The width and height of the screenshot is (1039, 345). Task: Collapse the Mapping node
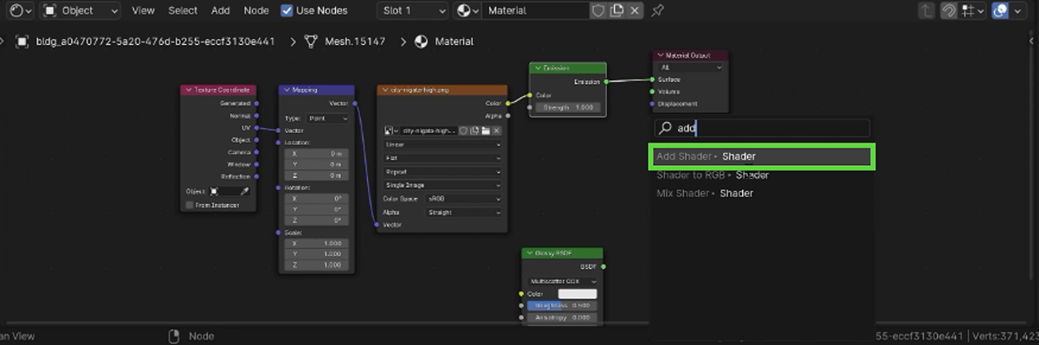pos(287,89)
